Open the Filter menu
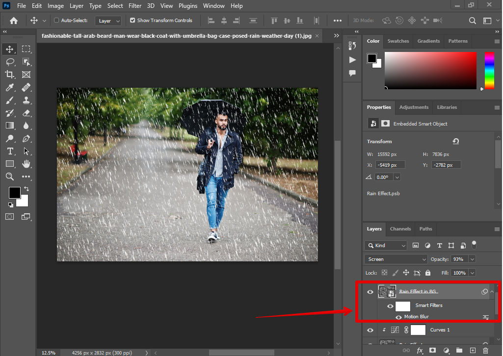 click(135, 6)
